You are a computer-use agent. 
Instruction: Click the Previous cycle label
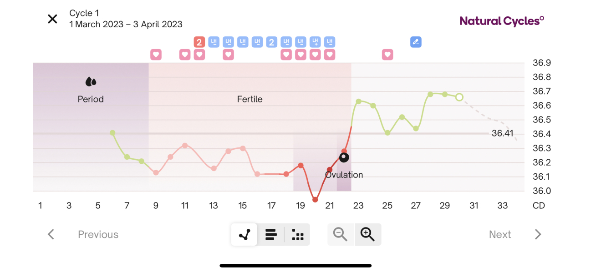point(98,234)
